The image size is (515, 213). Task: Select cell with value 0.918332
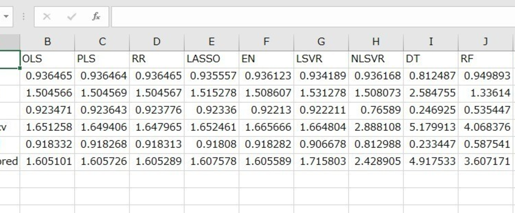tap(47, 144)
